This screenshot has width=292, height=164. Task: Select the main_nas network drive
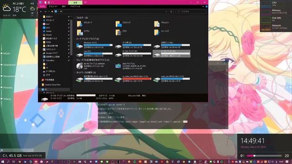coord(172,79)
